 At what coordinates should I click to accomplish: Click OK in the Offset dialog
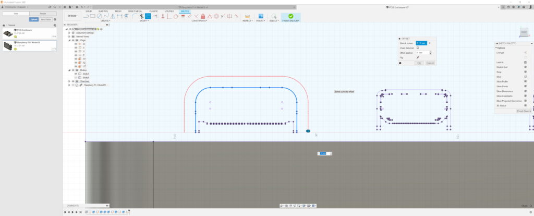[419, 63]
